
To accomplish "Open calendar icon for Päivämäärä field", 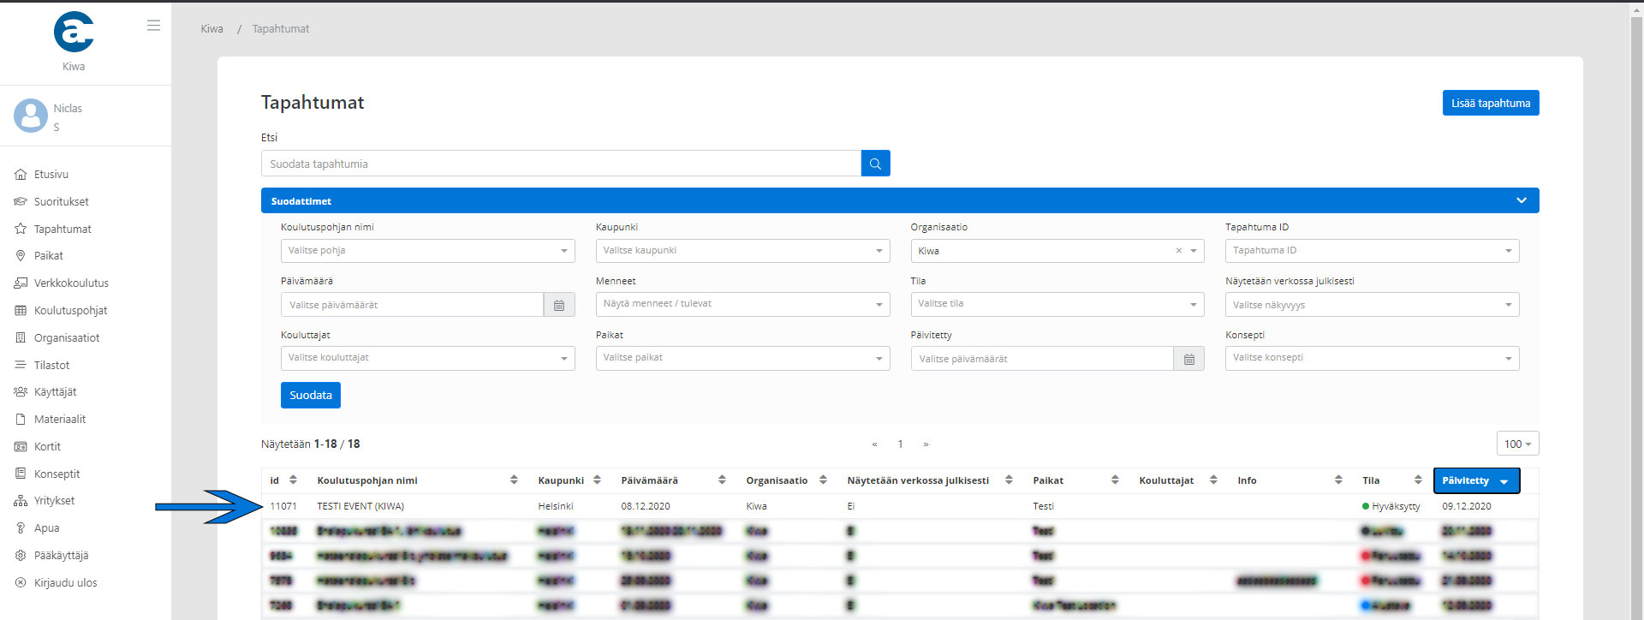I will coord(559,305).
